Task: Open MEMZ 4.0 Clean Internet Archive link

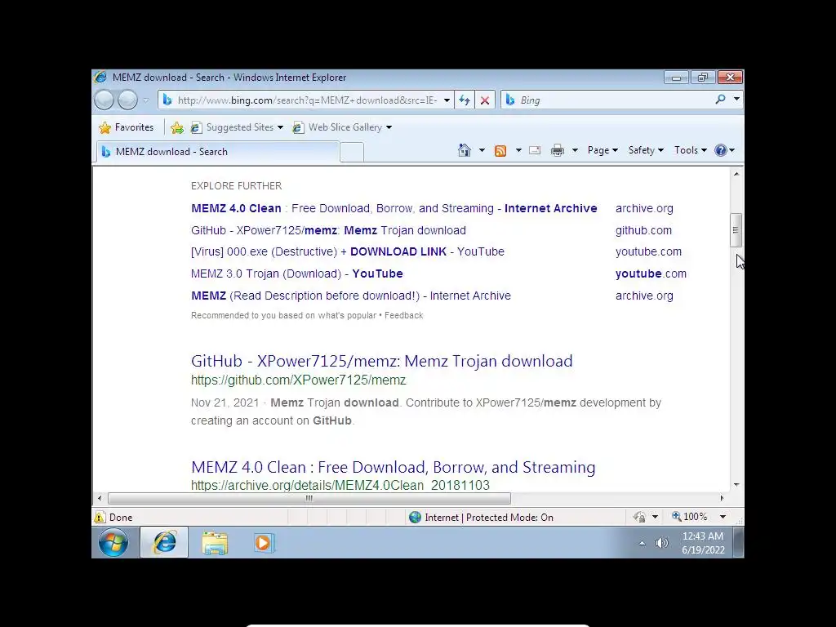Action: (394, 208)
